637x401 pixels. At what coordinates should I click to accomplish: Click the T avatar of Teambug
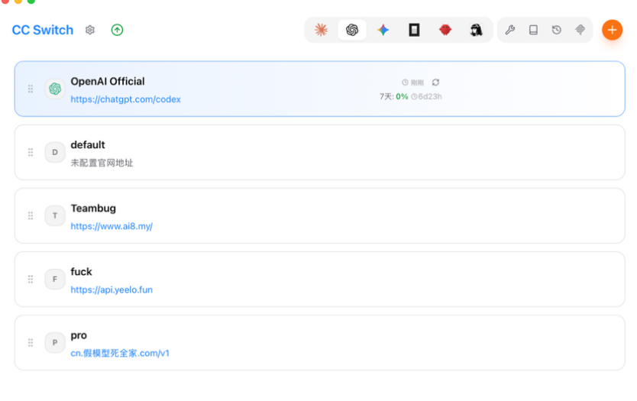point(55,215)
